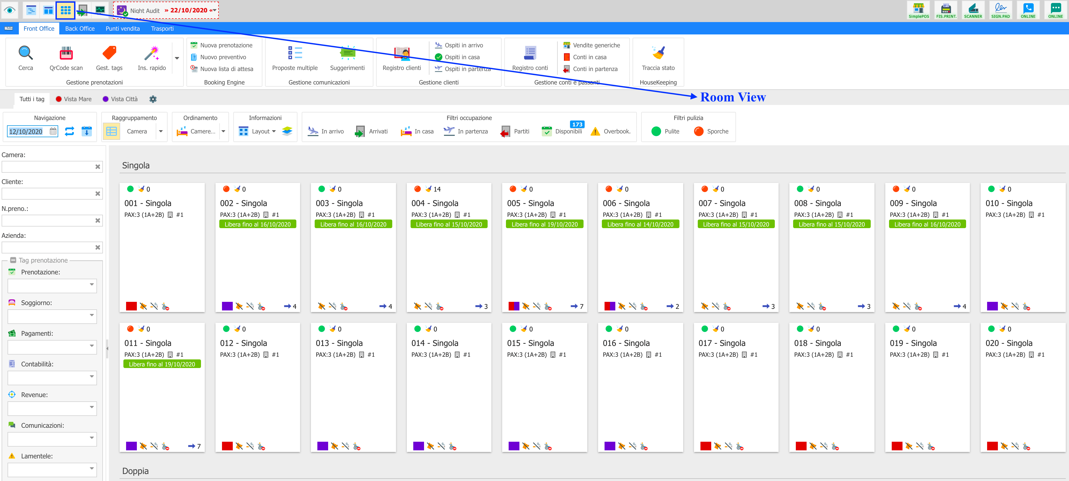Image resolution: width=1069 pixels, height=481 pixels.
Task: Click the SimplePOS icon
Action: [x=918, y=8]
